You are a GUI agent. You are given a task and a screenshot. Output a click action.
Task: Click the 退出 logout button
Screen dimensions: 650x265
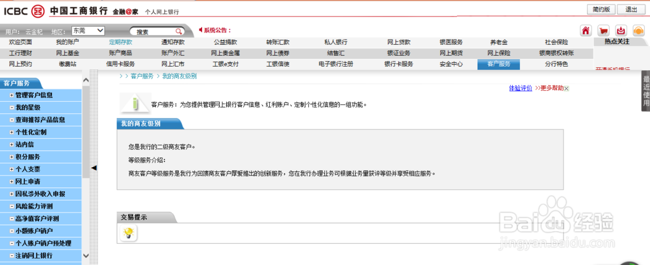pyautogui.click(x=631, y=10)
